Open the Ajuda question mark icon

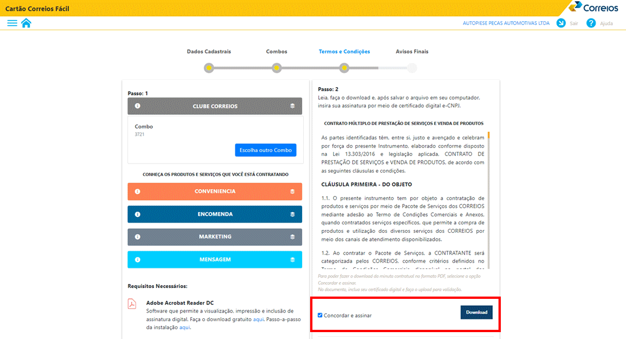(591, 23)
